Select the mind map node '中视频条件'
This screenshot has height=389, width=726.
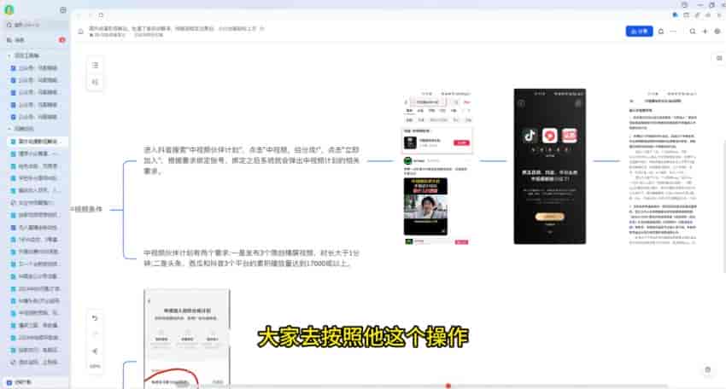pyautogui.click(x=86, y=209)
